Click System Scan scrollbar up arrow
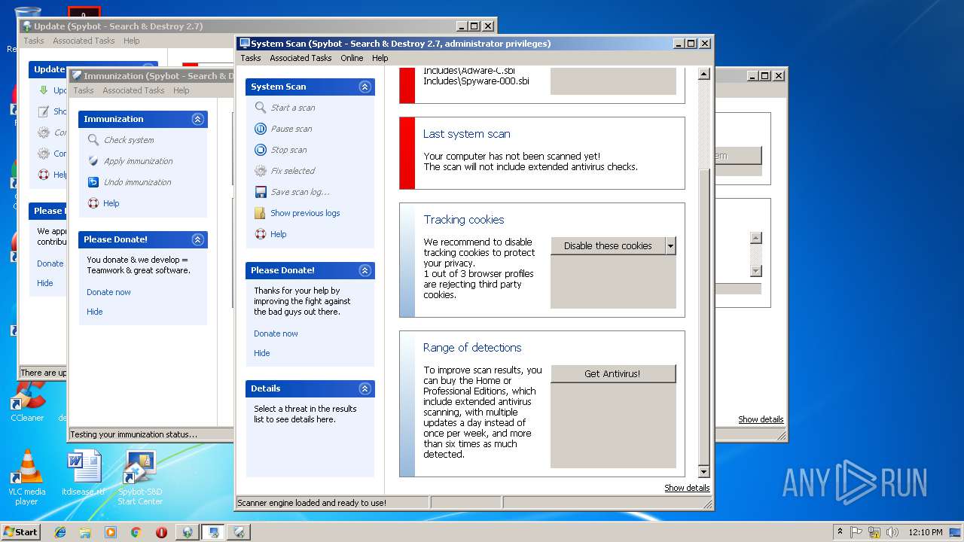This screenshot has width=964, height=542. pos(704,74)
